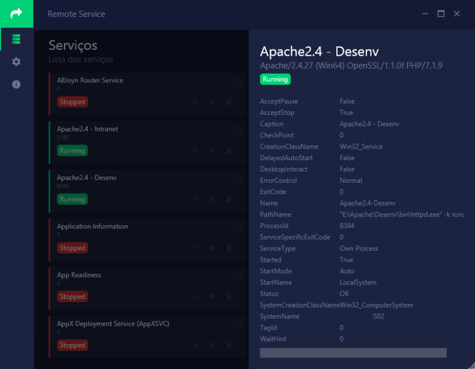Delete the AppX Deployment Service
Viewport: 475px width, 369px height.
coord(229,345)
